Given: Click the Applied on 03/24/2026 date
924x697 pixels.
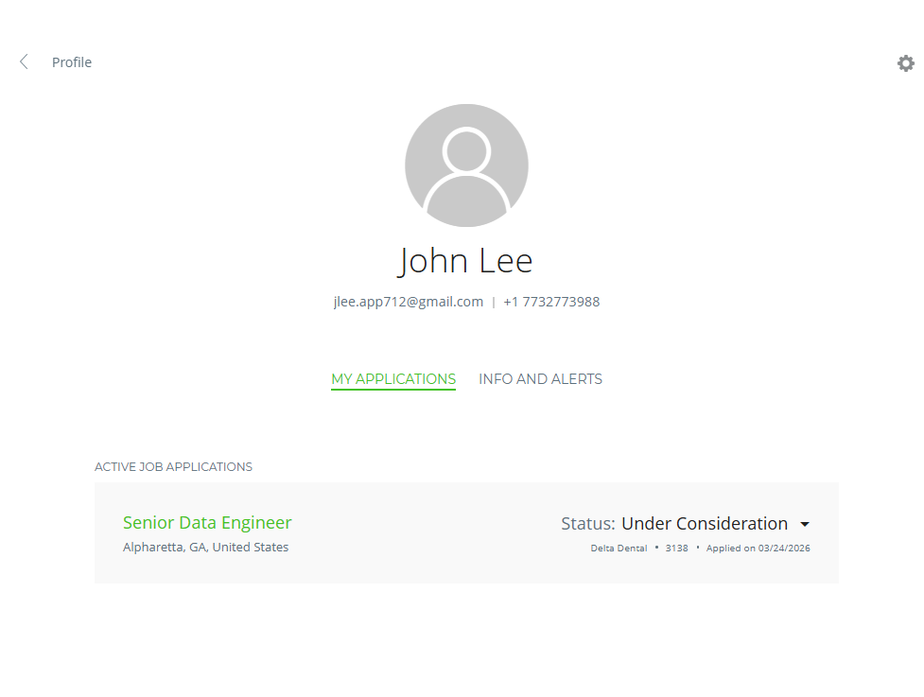Looking at the screenshot, I should 757,549.
